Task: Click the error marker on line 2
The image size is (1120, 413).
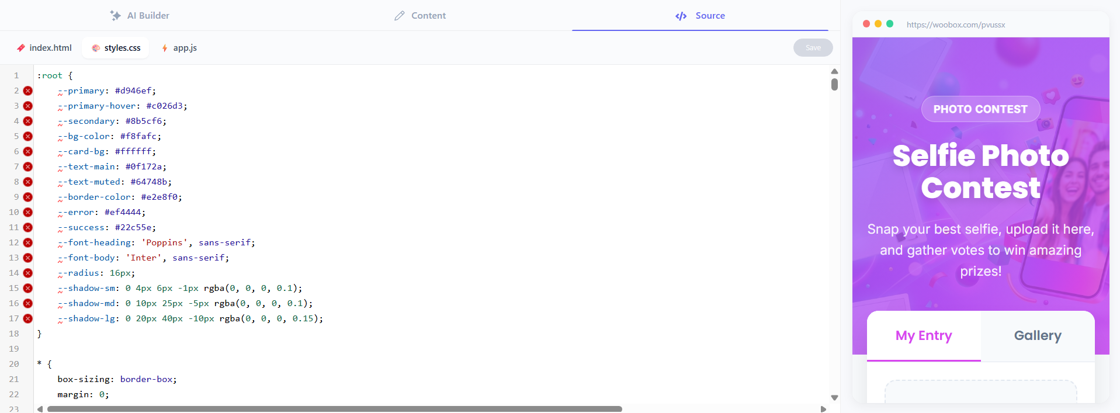Action: 27,91
